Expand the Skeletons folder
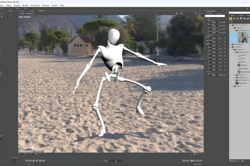The width and height of the screenshot is (250, 166). click(234, 77)
